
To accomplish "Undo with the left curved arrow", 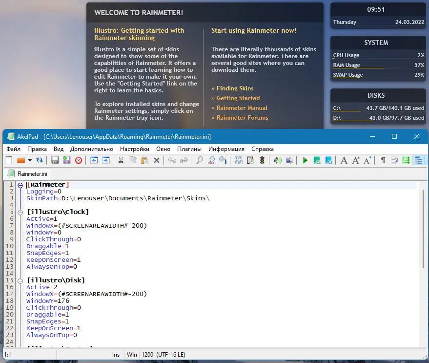I will click(172, 160).
